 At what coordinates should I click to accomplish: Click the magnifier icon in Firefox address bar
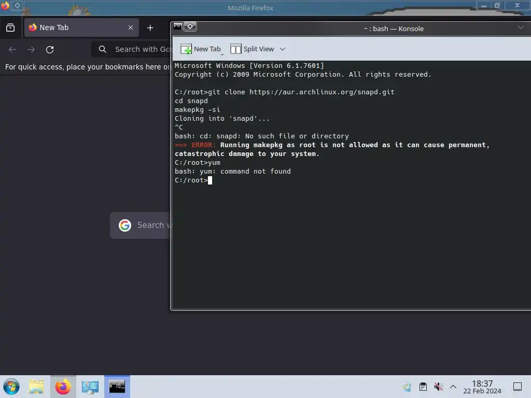click(x=103, y=49)
